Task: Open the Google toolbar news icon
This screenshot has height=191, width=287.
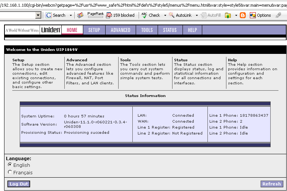Action: coord(80,15)
